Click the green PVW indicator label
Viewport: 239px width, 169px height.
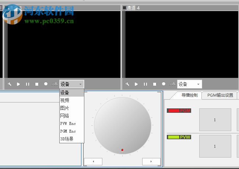pyautogui.click(x=179, y=137)
